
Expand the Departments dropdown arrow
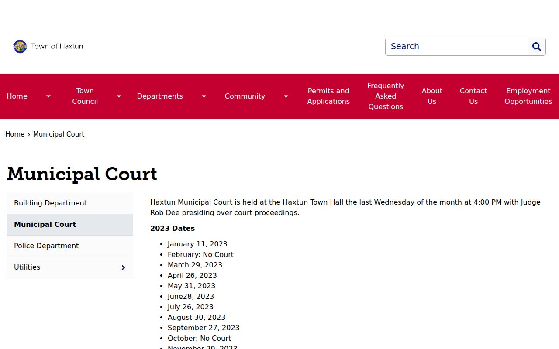click(x=204, y=96)
